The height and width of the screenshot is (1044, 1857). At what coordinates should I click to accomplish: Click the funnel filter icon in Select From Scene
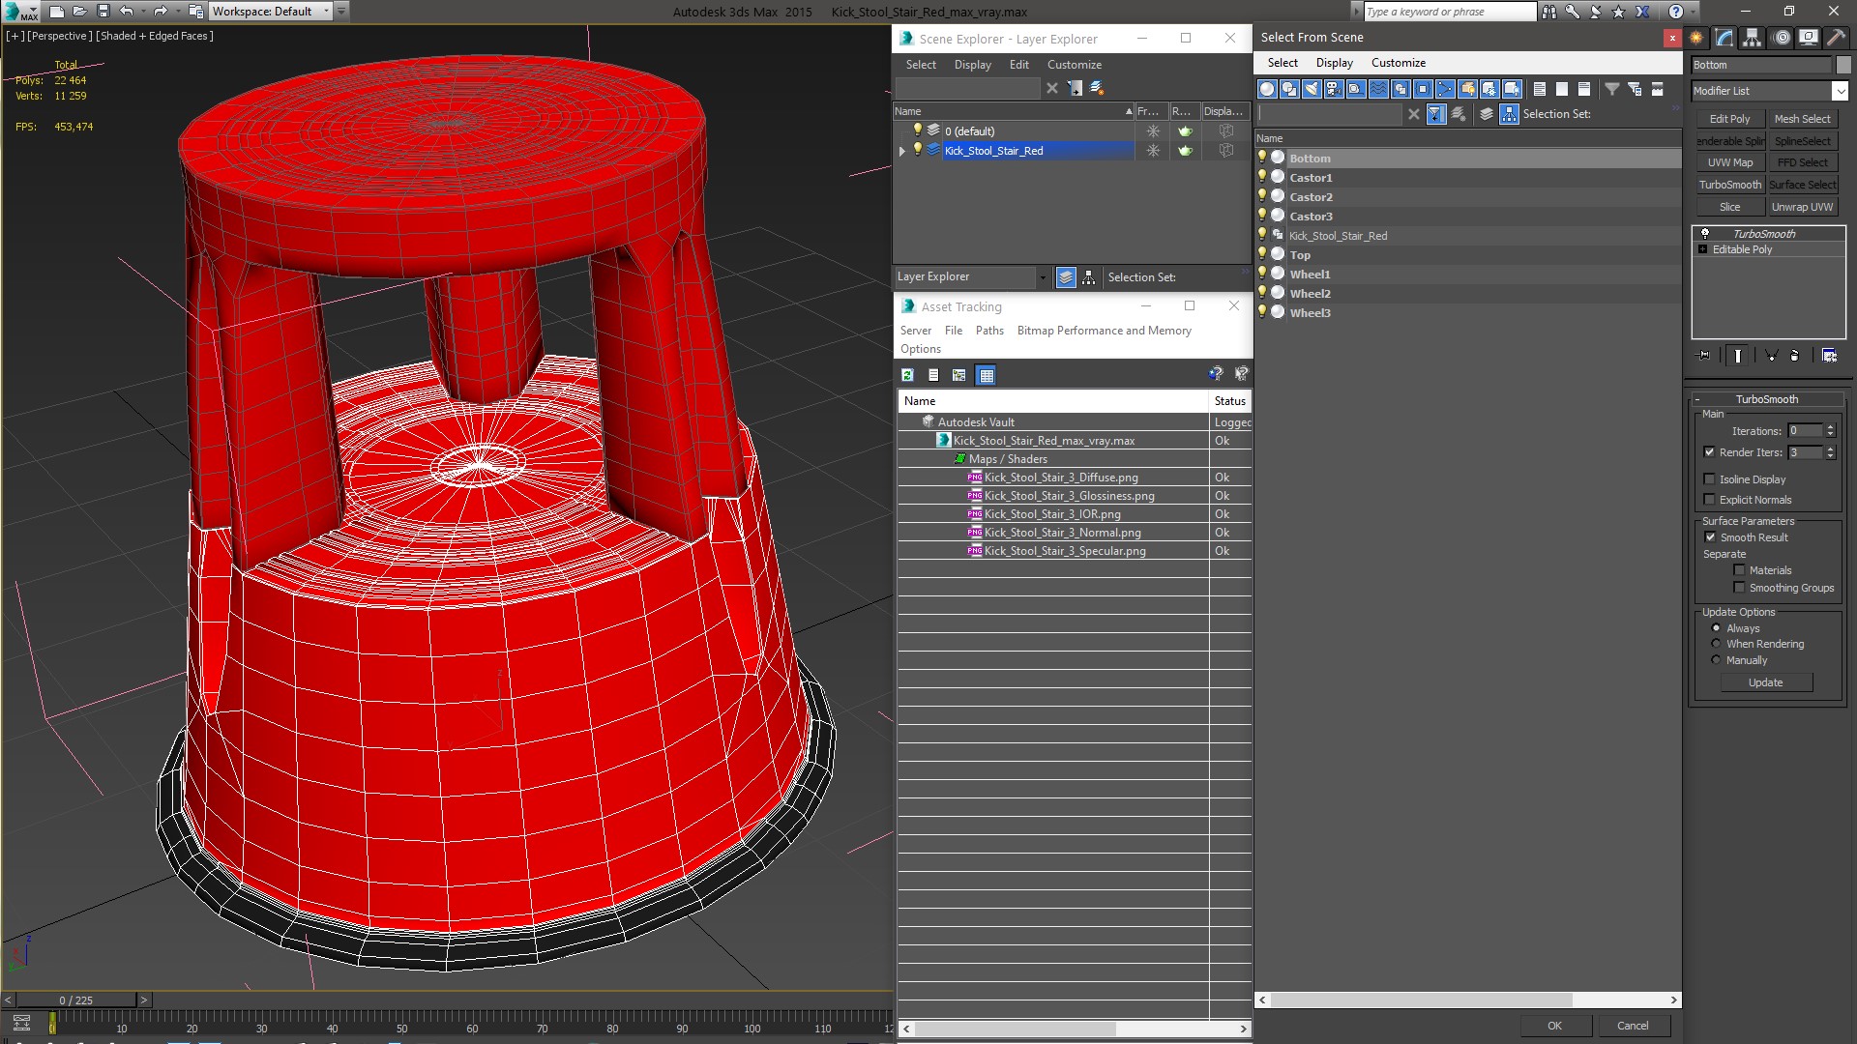1612,89
